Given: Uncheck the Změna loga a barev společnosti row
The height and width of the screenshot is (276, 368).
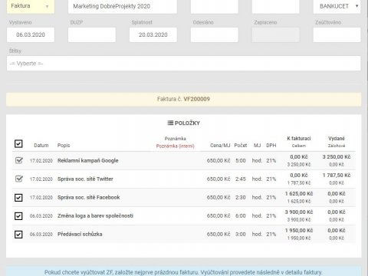Looking at the screenshot, I should pos(18,216).
